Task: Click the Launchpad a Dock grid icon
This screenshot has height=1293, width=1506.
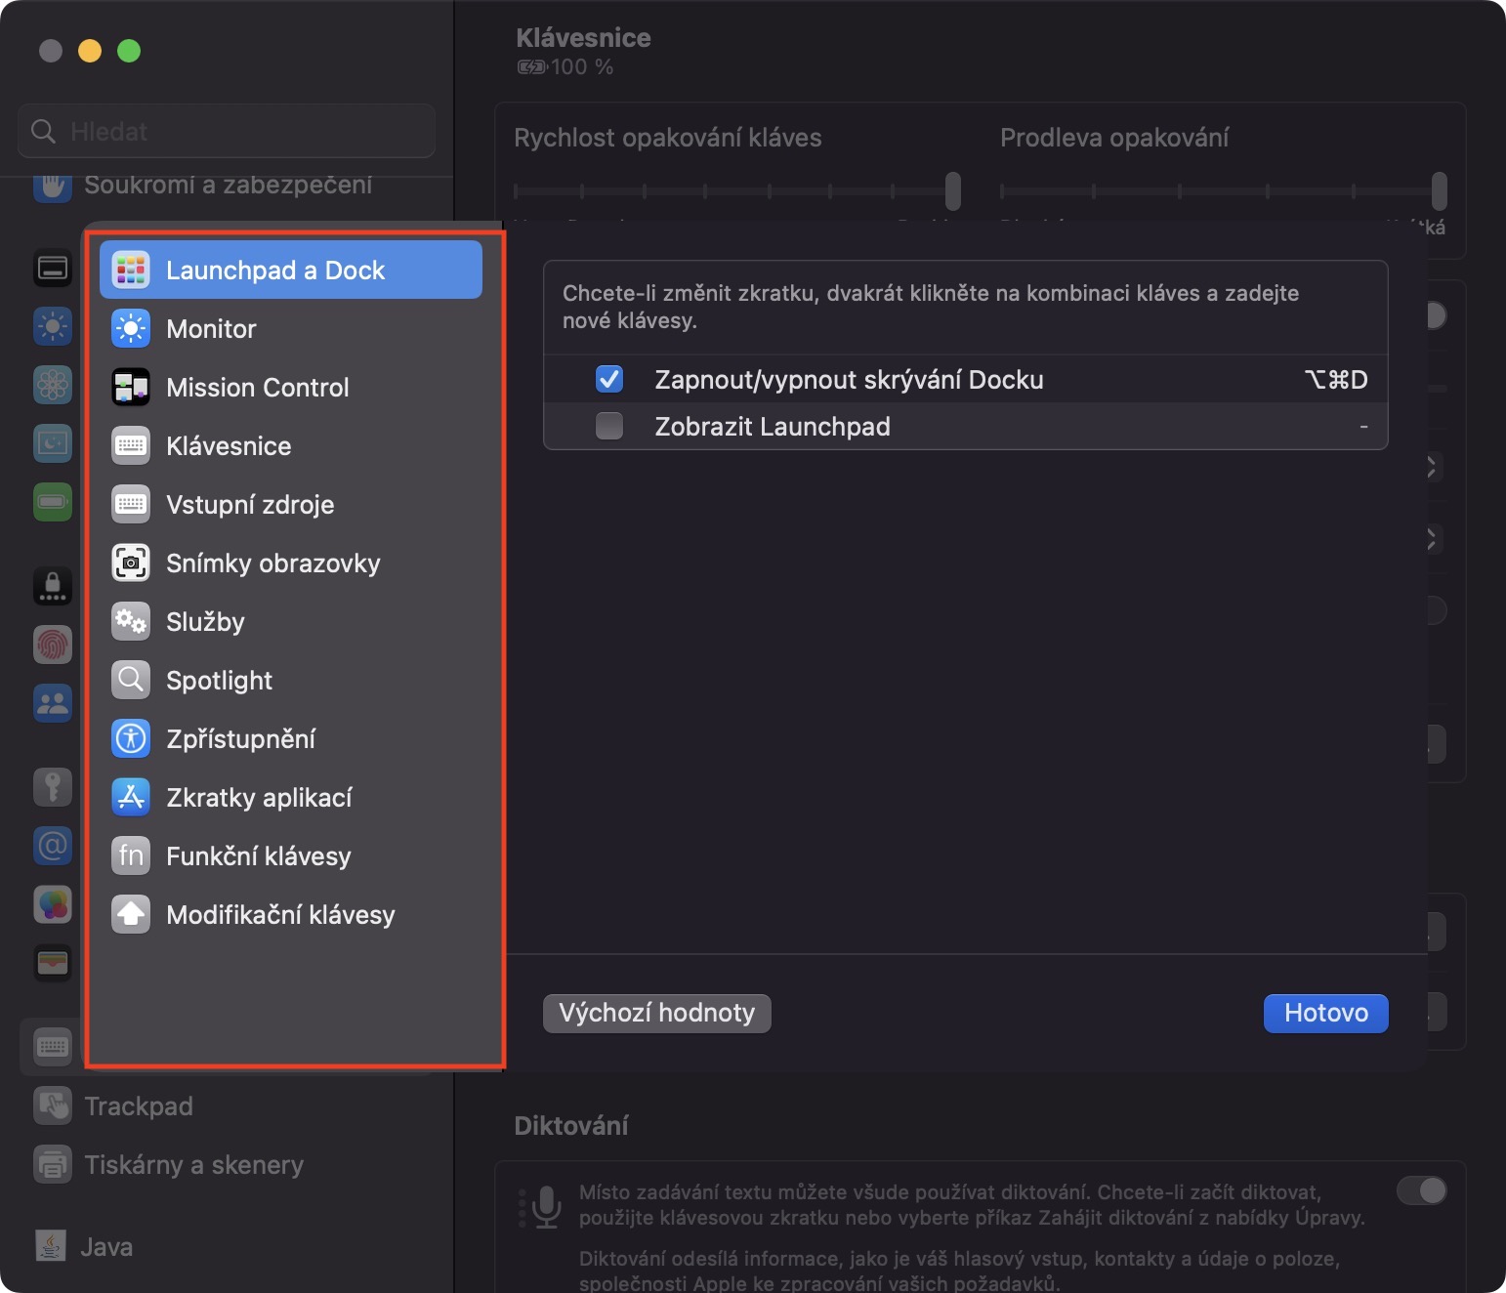Action: [x=130, y=271]
